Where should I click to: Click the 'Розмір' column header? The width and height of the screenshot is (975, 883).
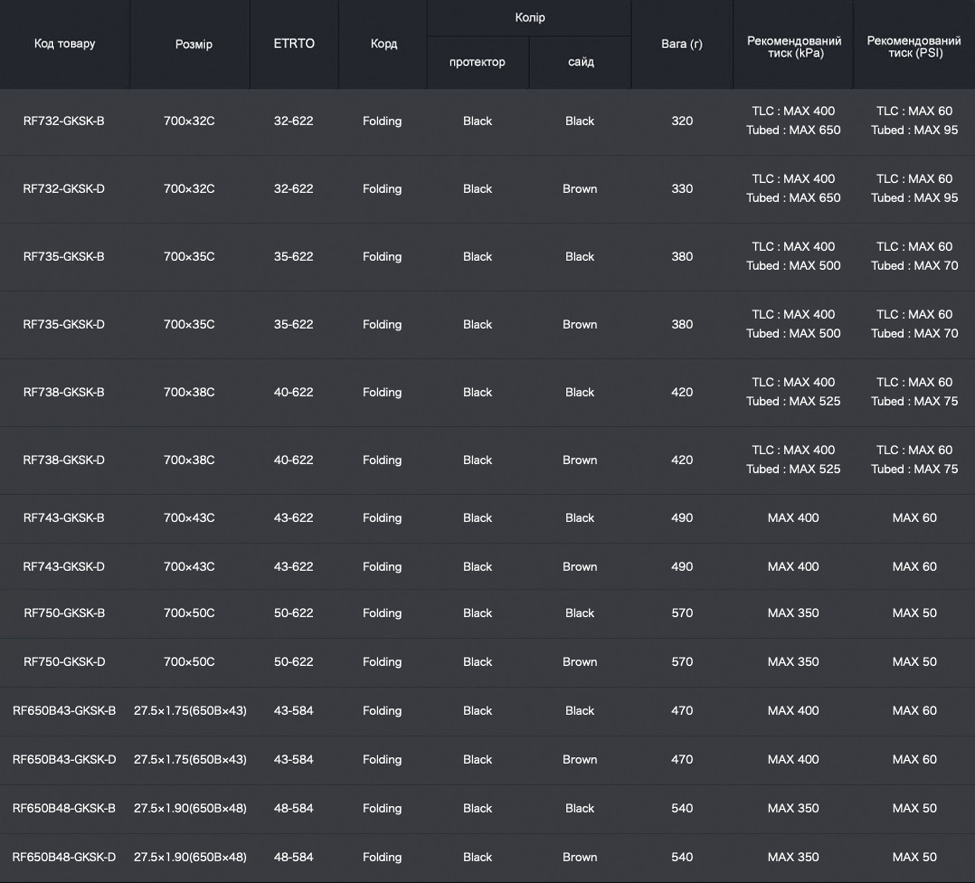[x=193, y=44]
